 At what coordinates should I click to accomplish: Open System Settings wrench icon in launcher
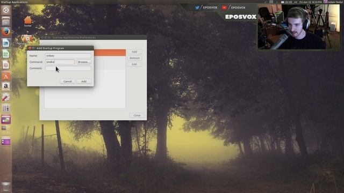pos(6,98)
